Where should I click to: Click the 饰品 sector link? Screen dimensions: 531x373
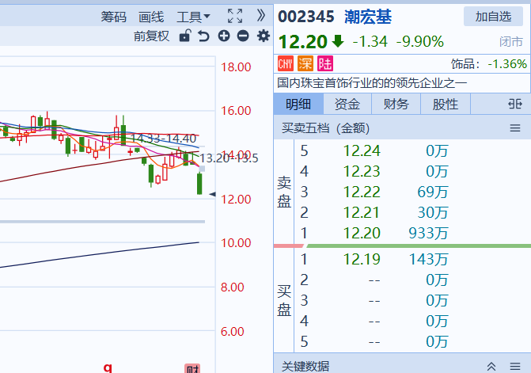(x=465, y=63)
